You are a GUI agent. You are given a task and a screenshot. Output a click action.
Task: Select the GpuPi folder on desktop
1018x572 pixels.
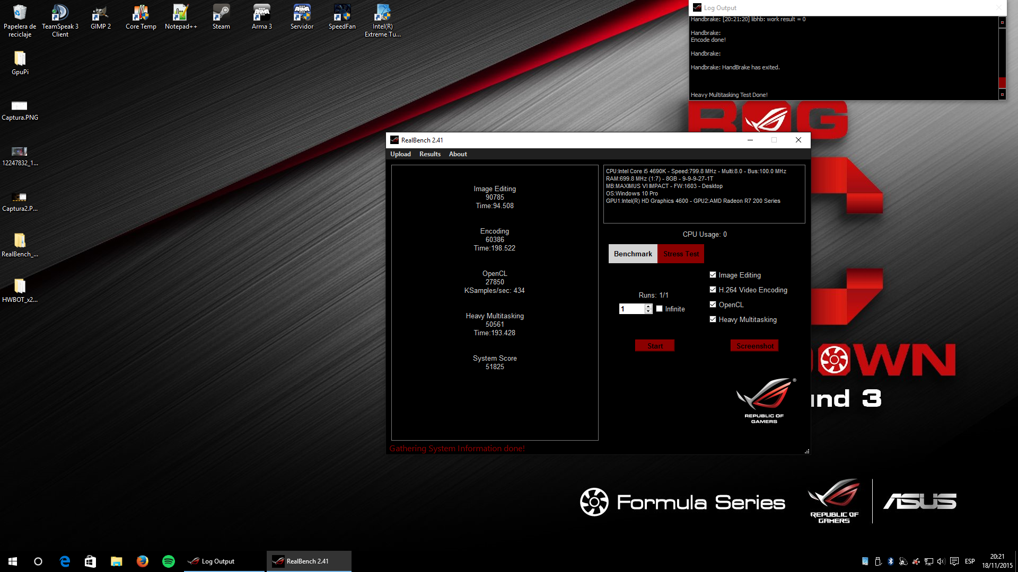(x=20, y=63)
